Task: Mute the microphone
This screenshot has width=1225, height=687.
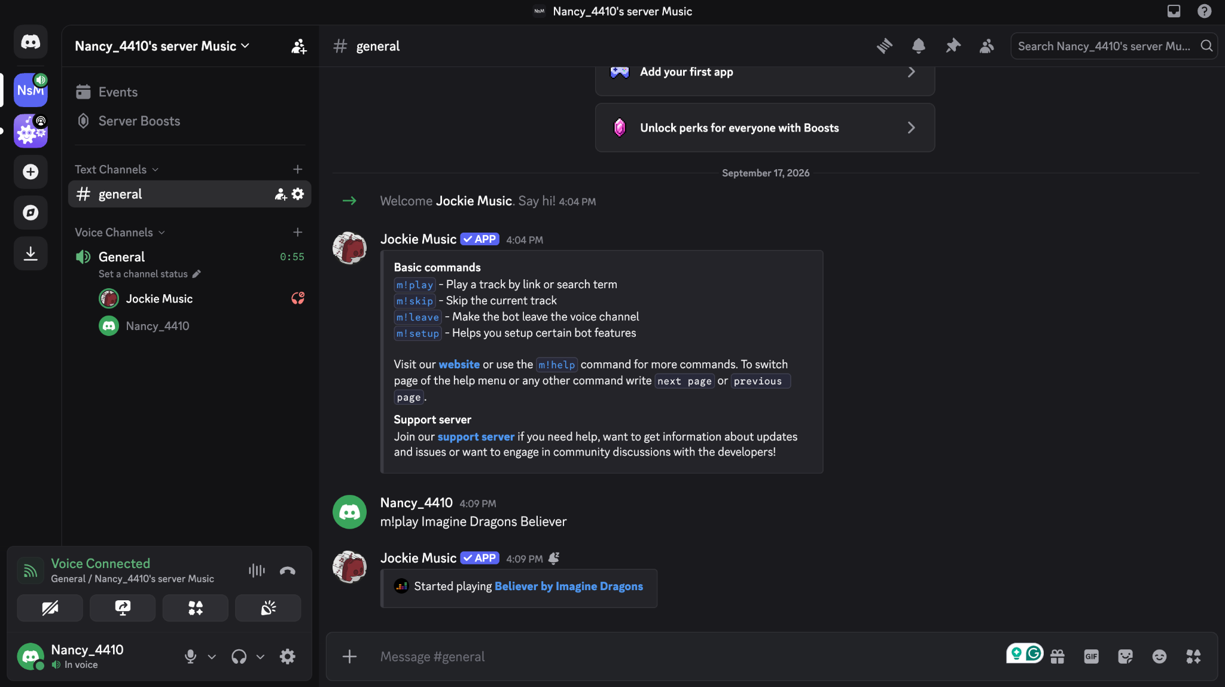Action: (x=190, y=657)
